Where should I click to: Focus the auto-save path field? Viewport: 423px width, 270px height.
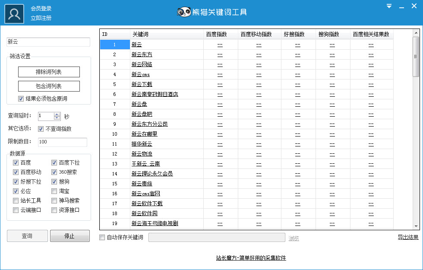click(217, 238)
